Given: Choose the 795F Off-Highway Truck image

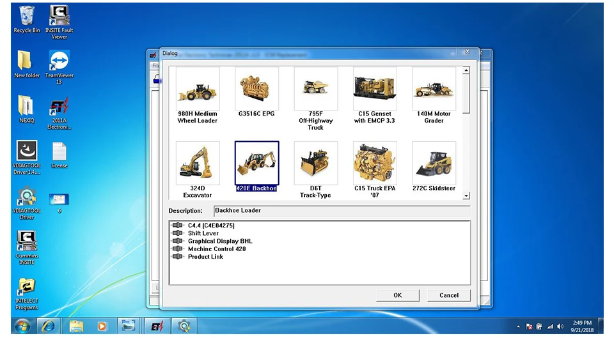Looking at the screenshot, I should coord(316,88).
